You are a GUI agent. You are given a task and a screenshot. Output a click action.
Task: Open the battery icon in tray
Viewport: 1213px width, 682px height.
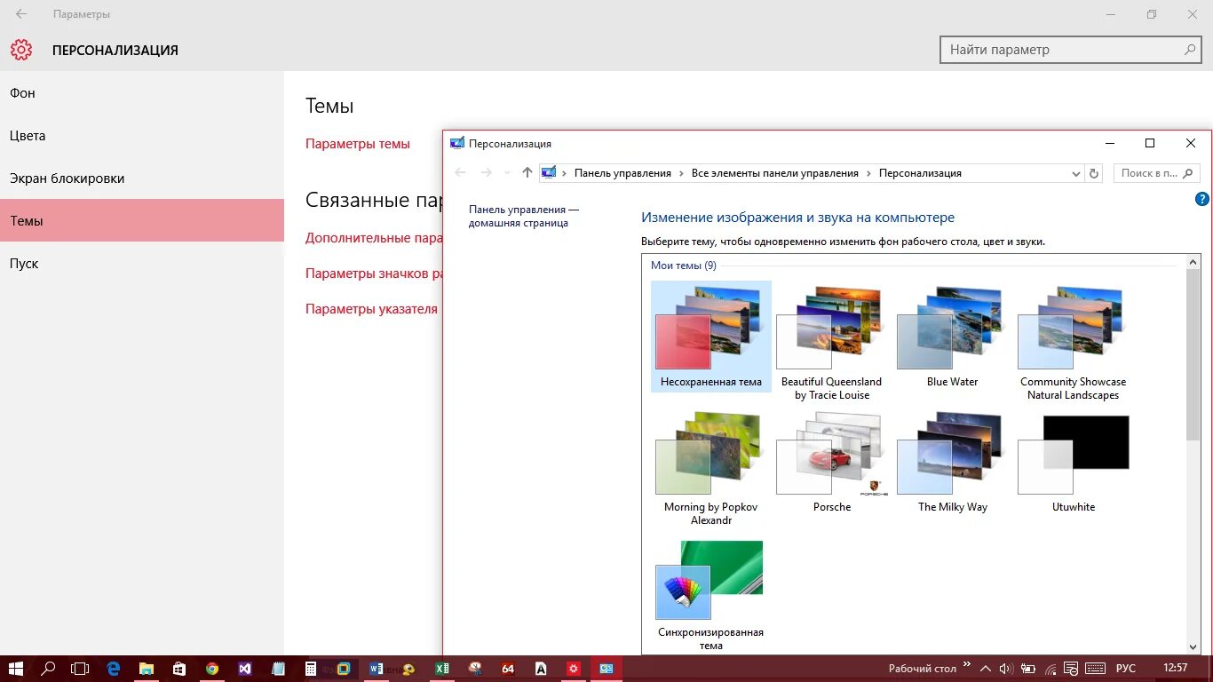tap(1028, 669)
